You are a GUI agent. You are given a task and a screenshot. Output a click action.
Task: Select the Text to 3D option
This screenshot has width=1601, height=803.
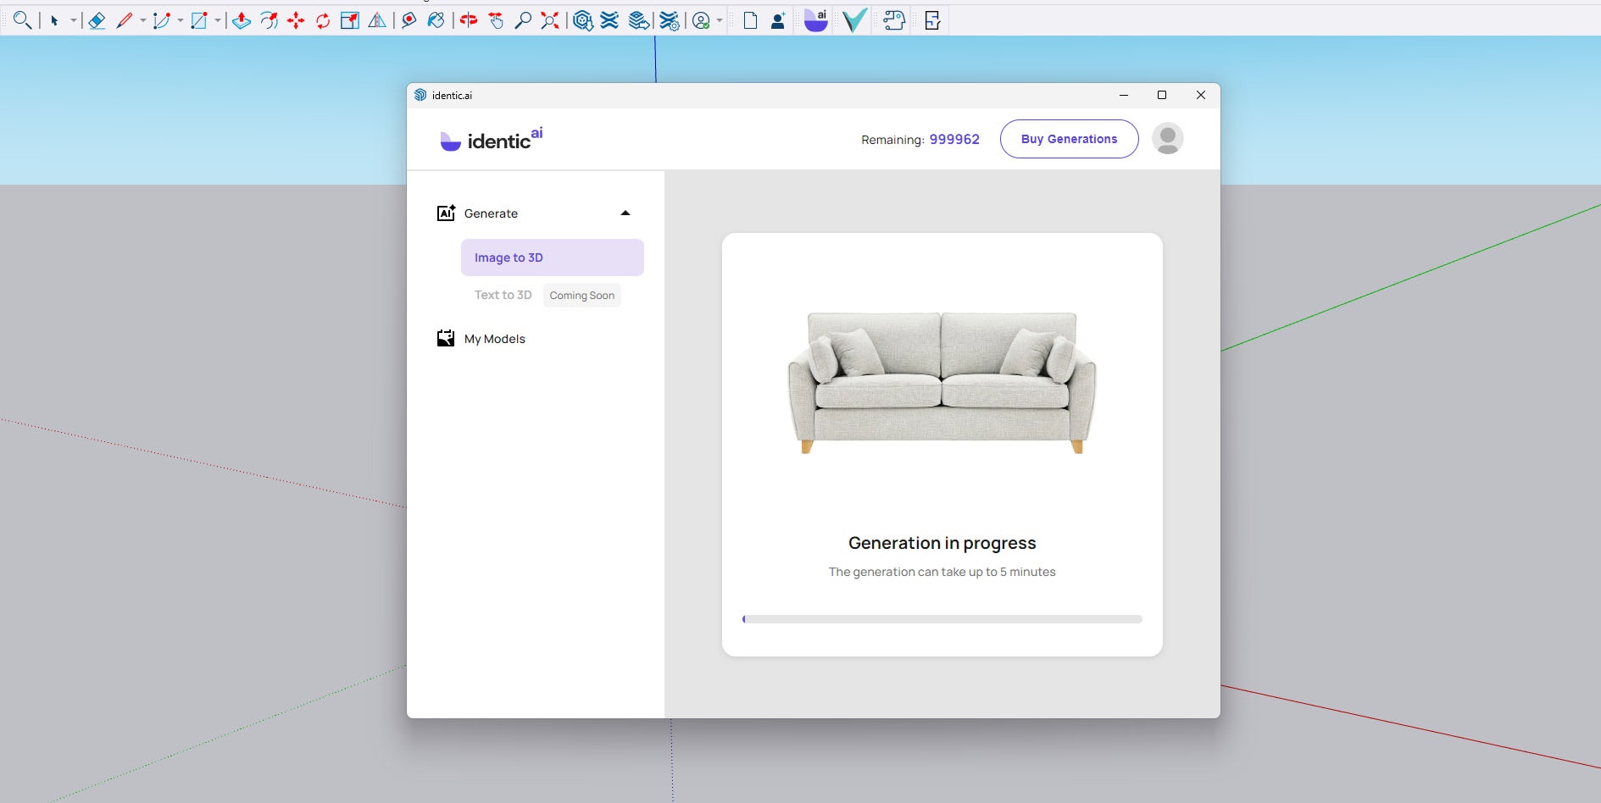tap(503, 295)
